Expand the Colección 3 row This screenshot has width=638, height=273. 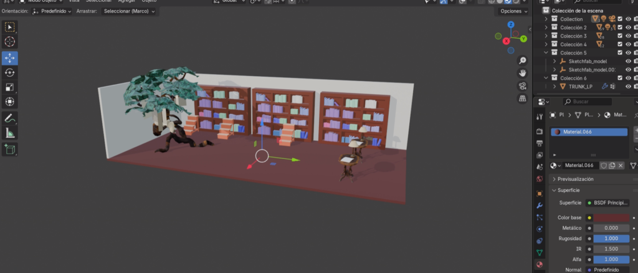tap(546, 36)
